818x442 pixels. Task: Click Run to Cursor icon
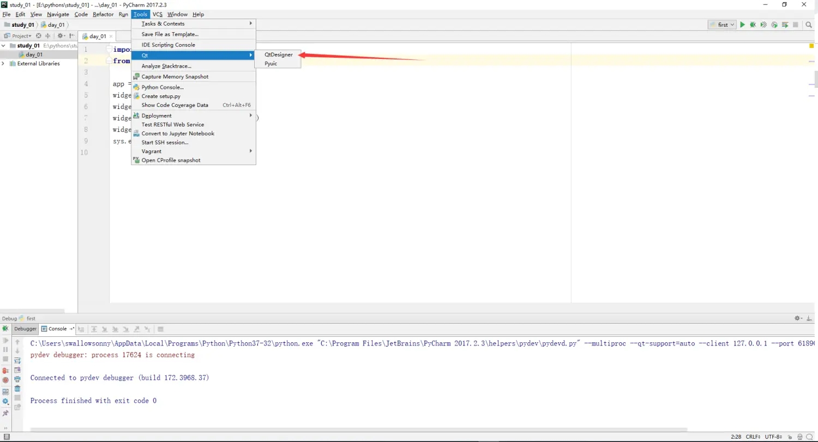point(147,329)
